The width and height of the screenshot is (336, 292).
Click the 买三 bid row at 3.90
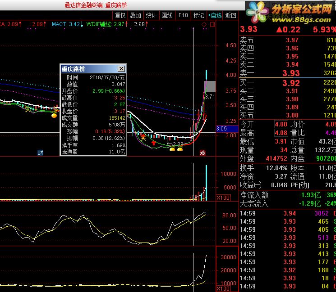click(288, 99)
